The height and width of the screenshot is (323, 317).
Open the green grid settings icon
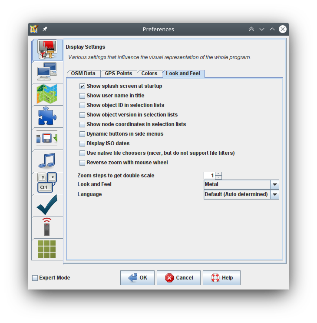pyautogui.click(x=47, y=249)
